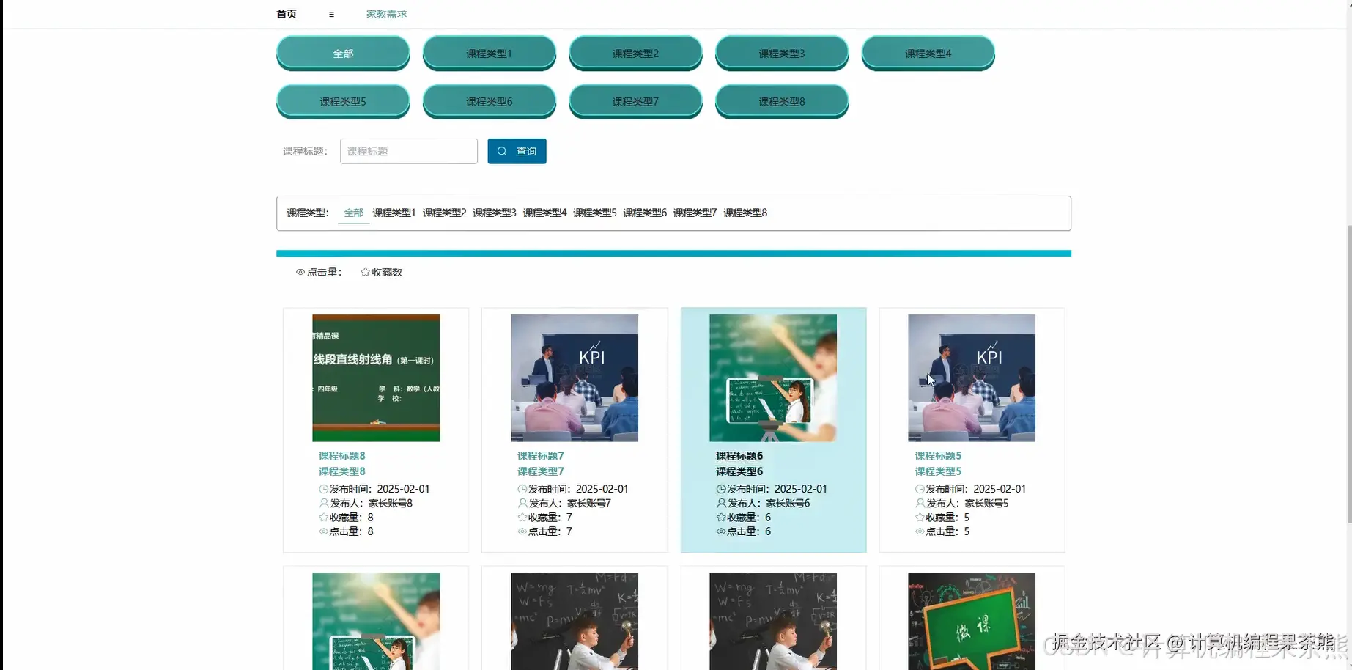
Task: Select 课程类型8 in the filter row
Action: [x=745, y=213]
